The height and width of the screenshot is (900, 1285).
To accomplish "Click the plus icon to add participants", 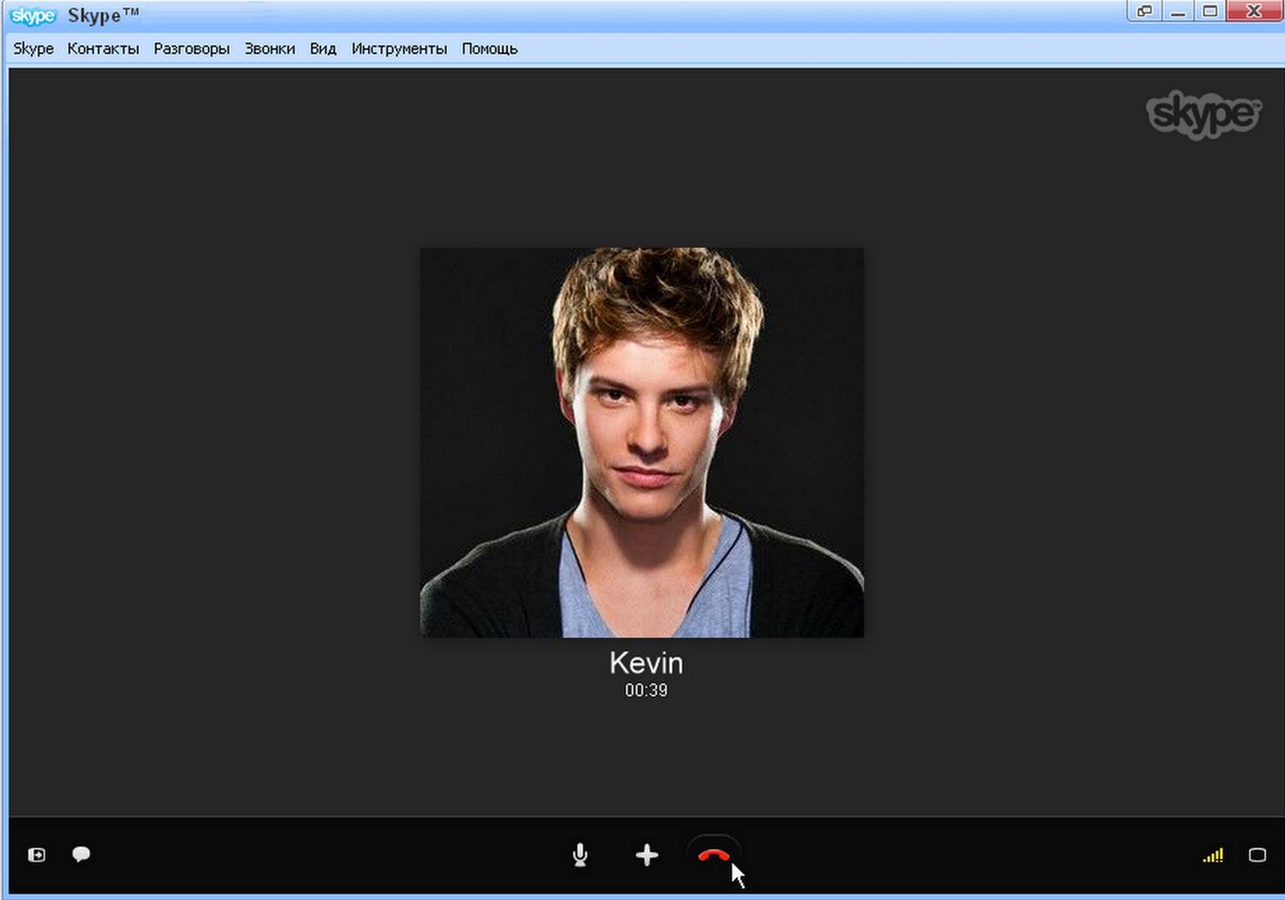I will tap(647, 855).
